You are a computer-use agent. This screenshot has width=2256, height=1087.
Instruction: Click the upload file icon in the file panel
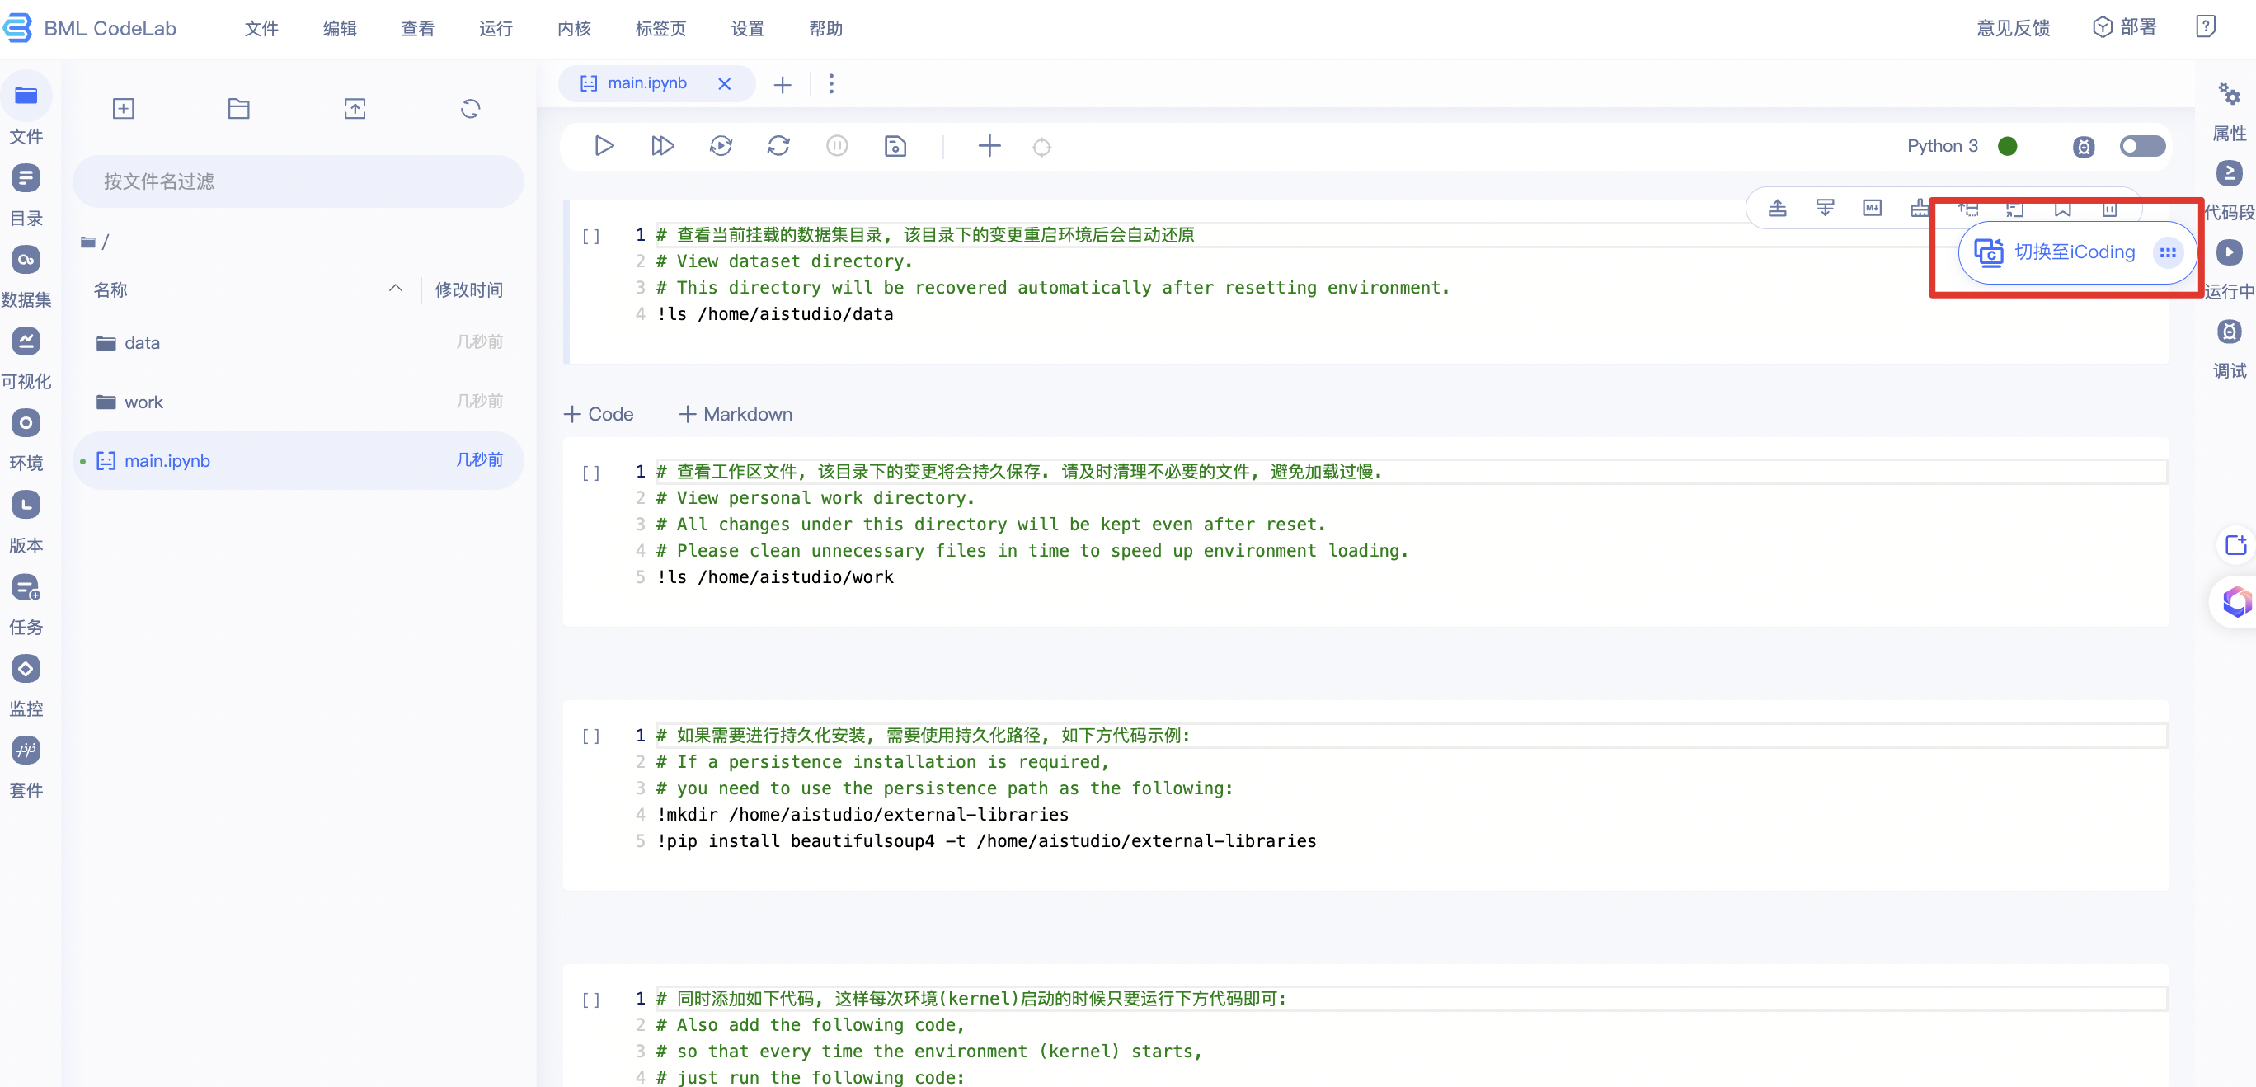click(x=355, y=109)
